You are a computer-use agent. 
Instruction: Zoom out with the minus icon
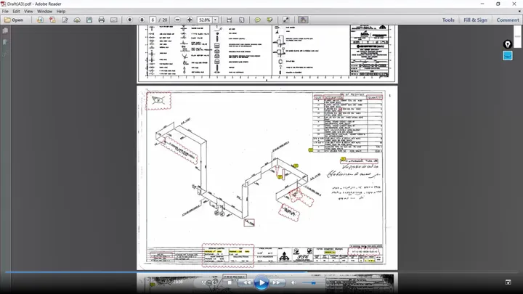pyautogui.click(x=177, y=20)
